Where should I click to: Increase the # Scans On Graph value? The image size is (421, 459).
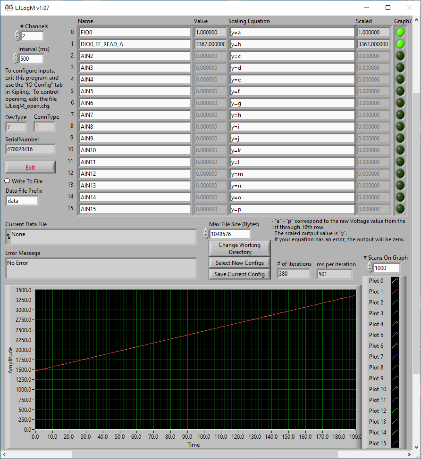click(370, 265)
